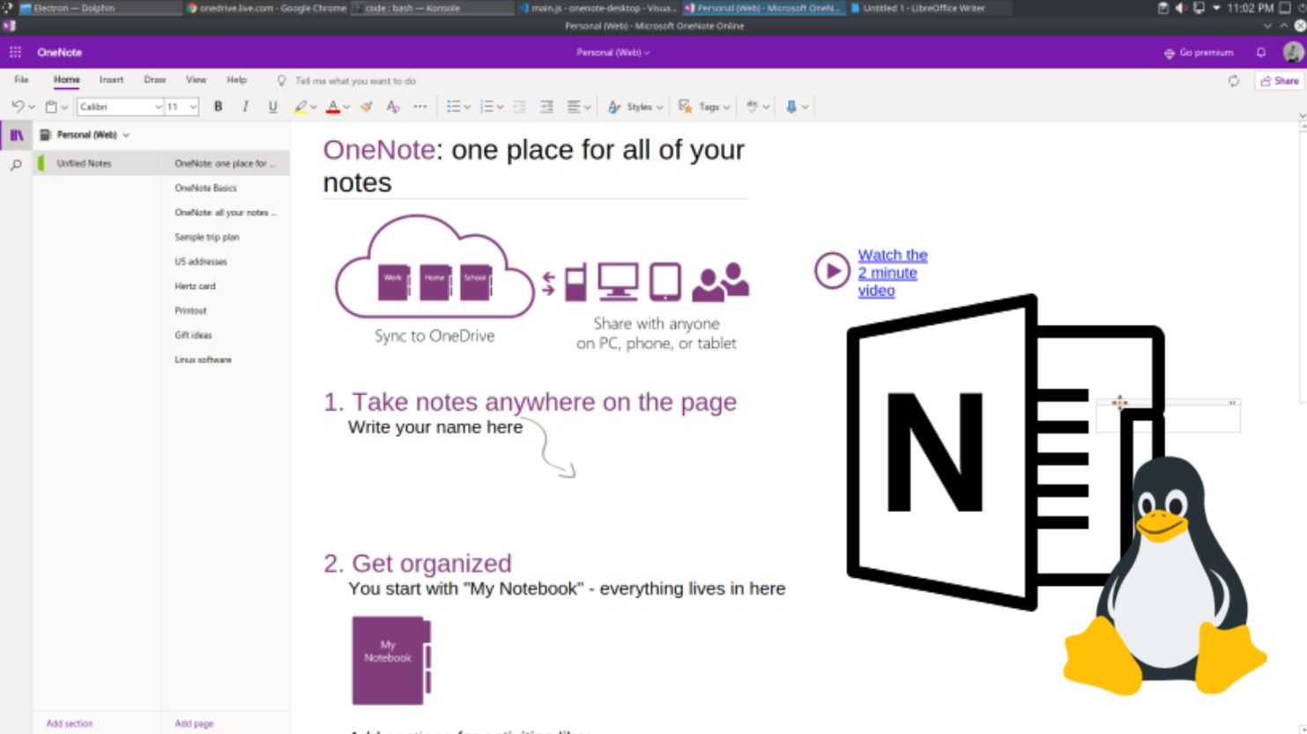The height and width of the screenshot is (734, 1307).
Task: Expand numbering style dropdown arrow
Action: click(500, 108)
